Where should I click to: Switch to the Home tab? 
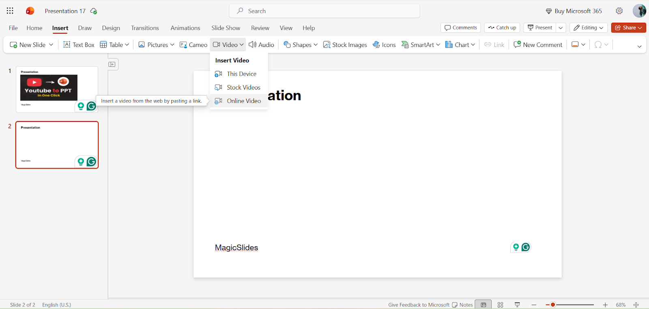(34, 28)
